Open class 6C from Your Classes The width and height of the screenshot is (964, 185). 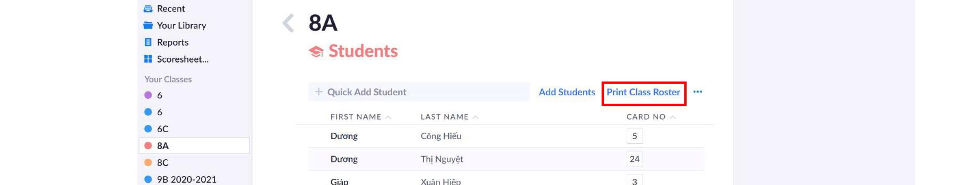click(x=162, y=129)
